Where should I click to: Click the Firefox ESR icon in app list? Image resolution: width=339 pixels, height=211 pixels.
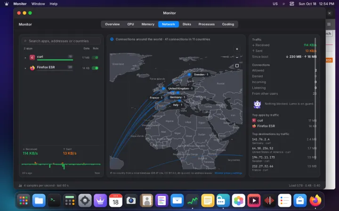click(x=32, y=68)
